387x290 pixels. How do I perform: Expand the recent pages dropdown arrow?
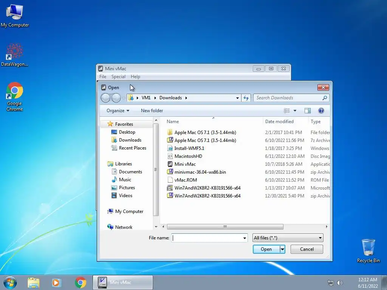(124, 98)
